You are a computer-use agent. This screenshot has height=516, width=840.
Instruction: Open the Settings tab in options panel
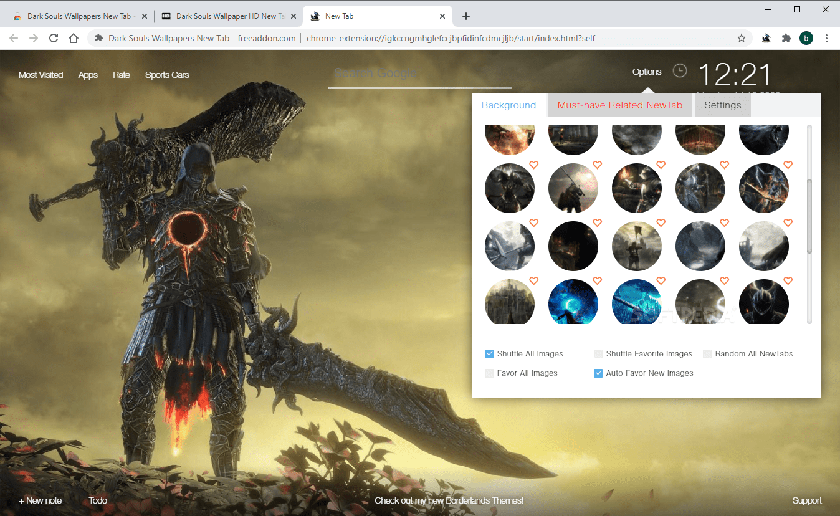723,105
